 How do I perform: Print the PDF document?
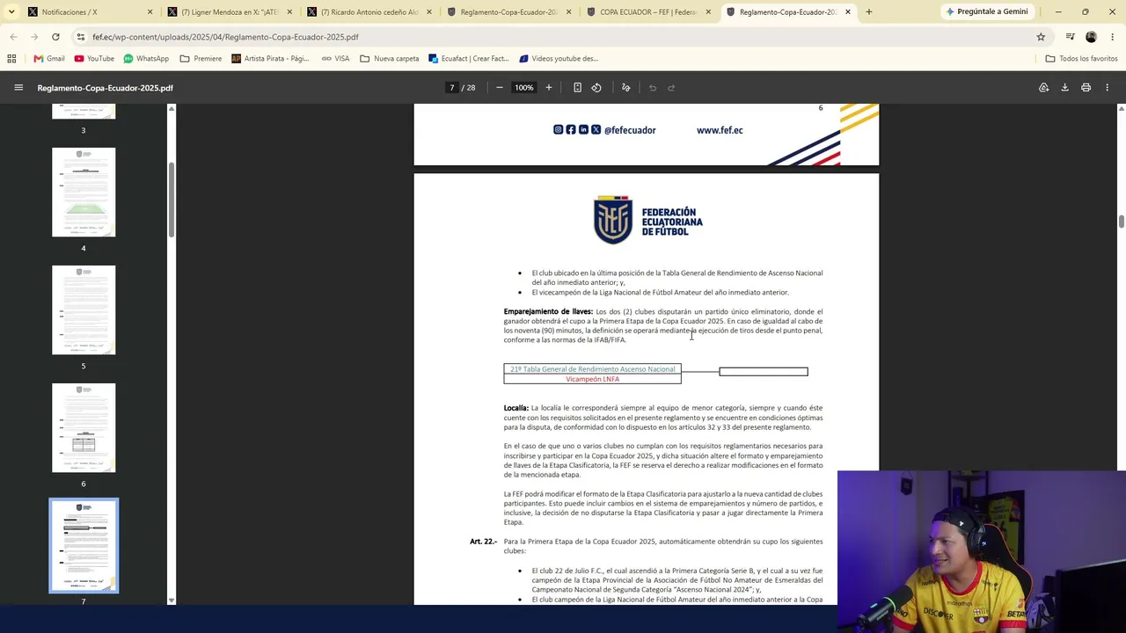[x=1086, y=88]
